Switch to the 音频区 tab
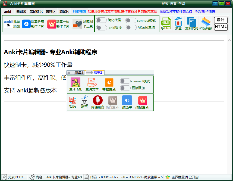Viewport: 233px width, 181px height. tap(51, 11)
